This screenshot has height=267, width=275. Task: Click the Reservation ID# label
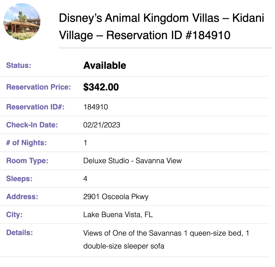[x=35, y=107]
